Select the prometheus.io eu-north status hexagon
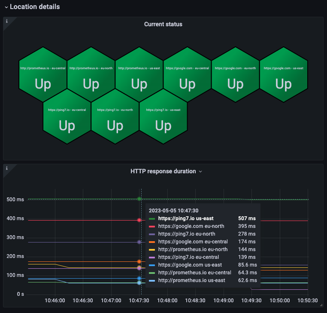This screenshot has height=313, width=327. 91,75
